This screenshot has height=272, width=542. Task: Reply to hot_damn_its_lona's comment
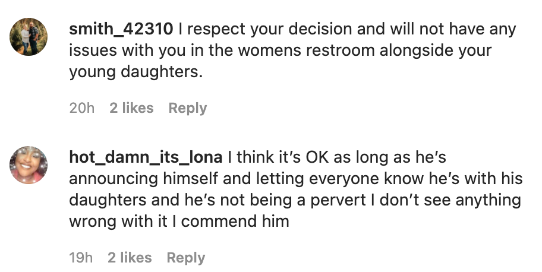[186, 258]
